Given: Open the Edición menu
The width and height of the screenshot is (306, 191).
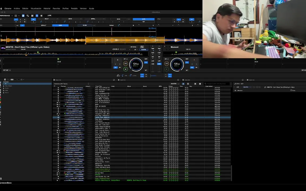Looking at the screenshot, I should [x=25, y=8].
